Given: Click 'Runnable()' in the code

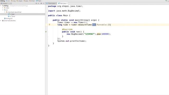Looking at the screenshot, I should (103, 25).
